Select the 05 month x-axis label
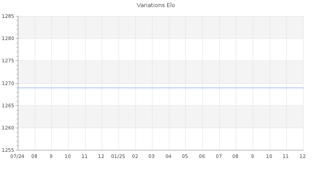Screen dimensions: 312x178 point(185,157)
